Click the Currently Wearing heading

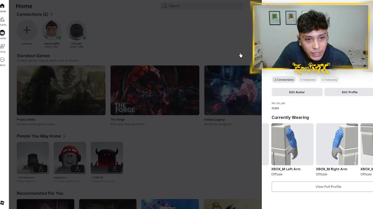click(x=290, y=118)
